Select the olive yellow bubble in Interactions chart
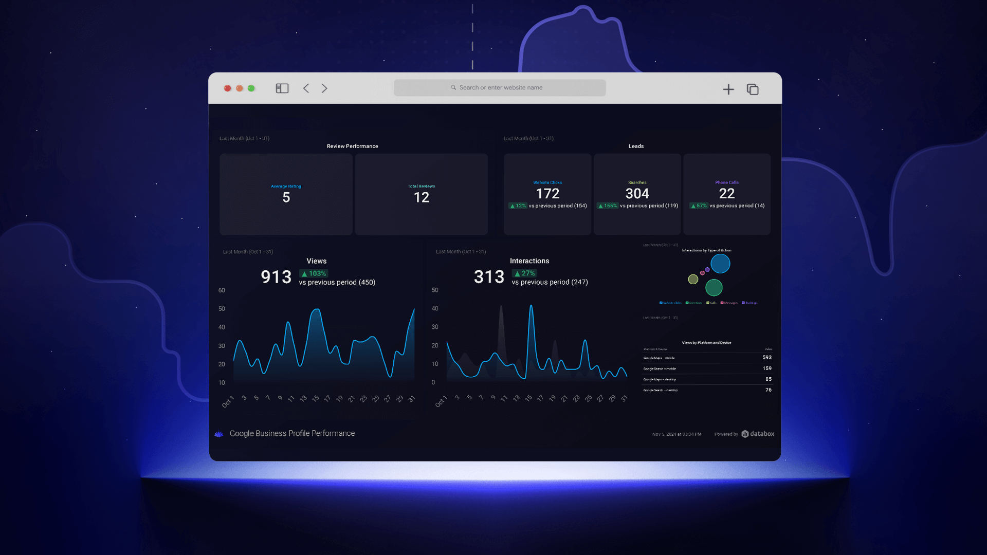The height and width of the screenshot is (555, 987). [693, 279]
